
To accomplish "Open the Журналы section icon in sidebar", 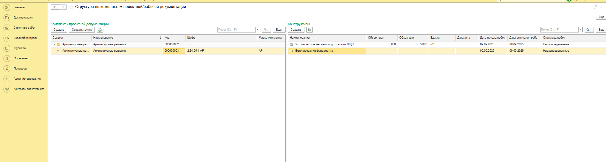I will point(7,48).
